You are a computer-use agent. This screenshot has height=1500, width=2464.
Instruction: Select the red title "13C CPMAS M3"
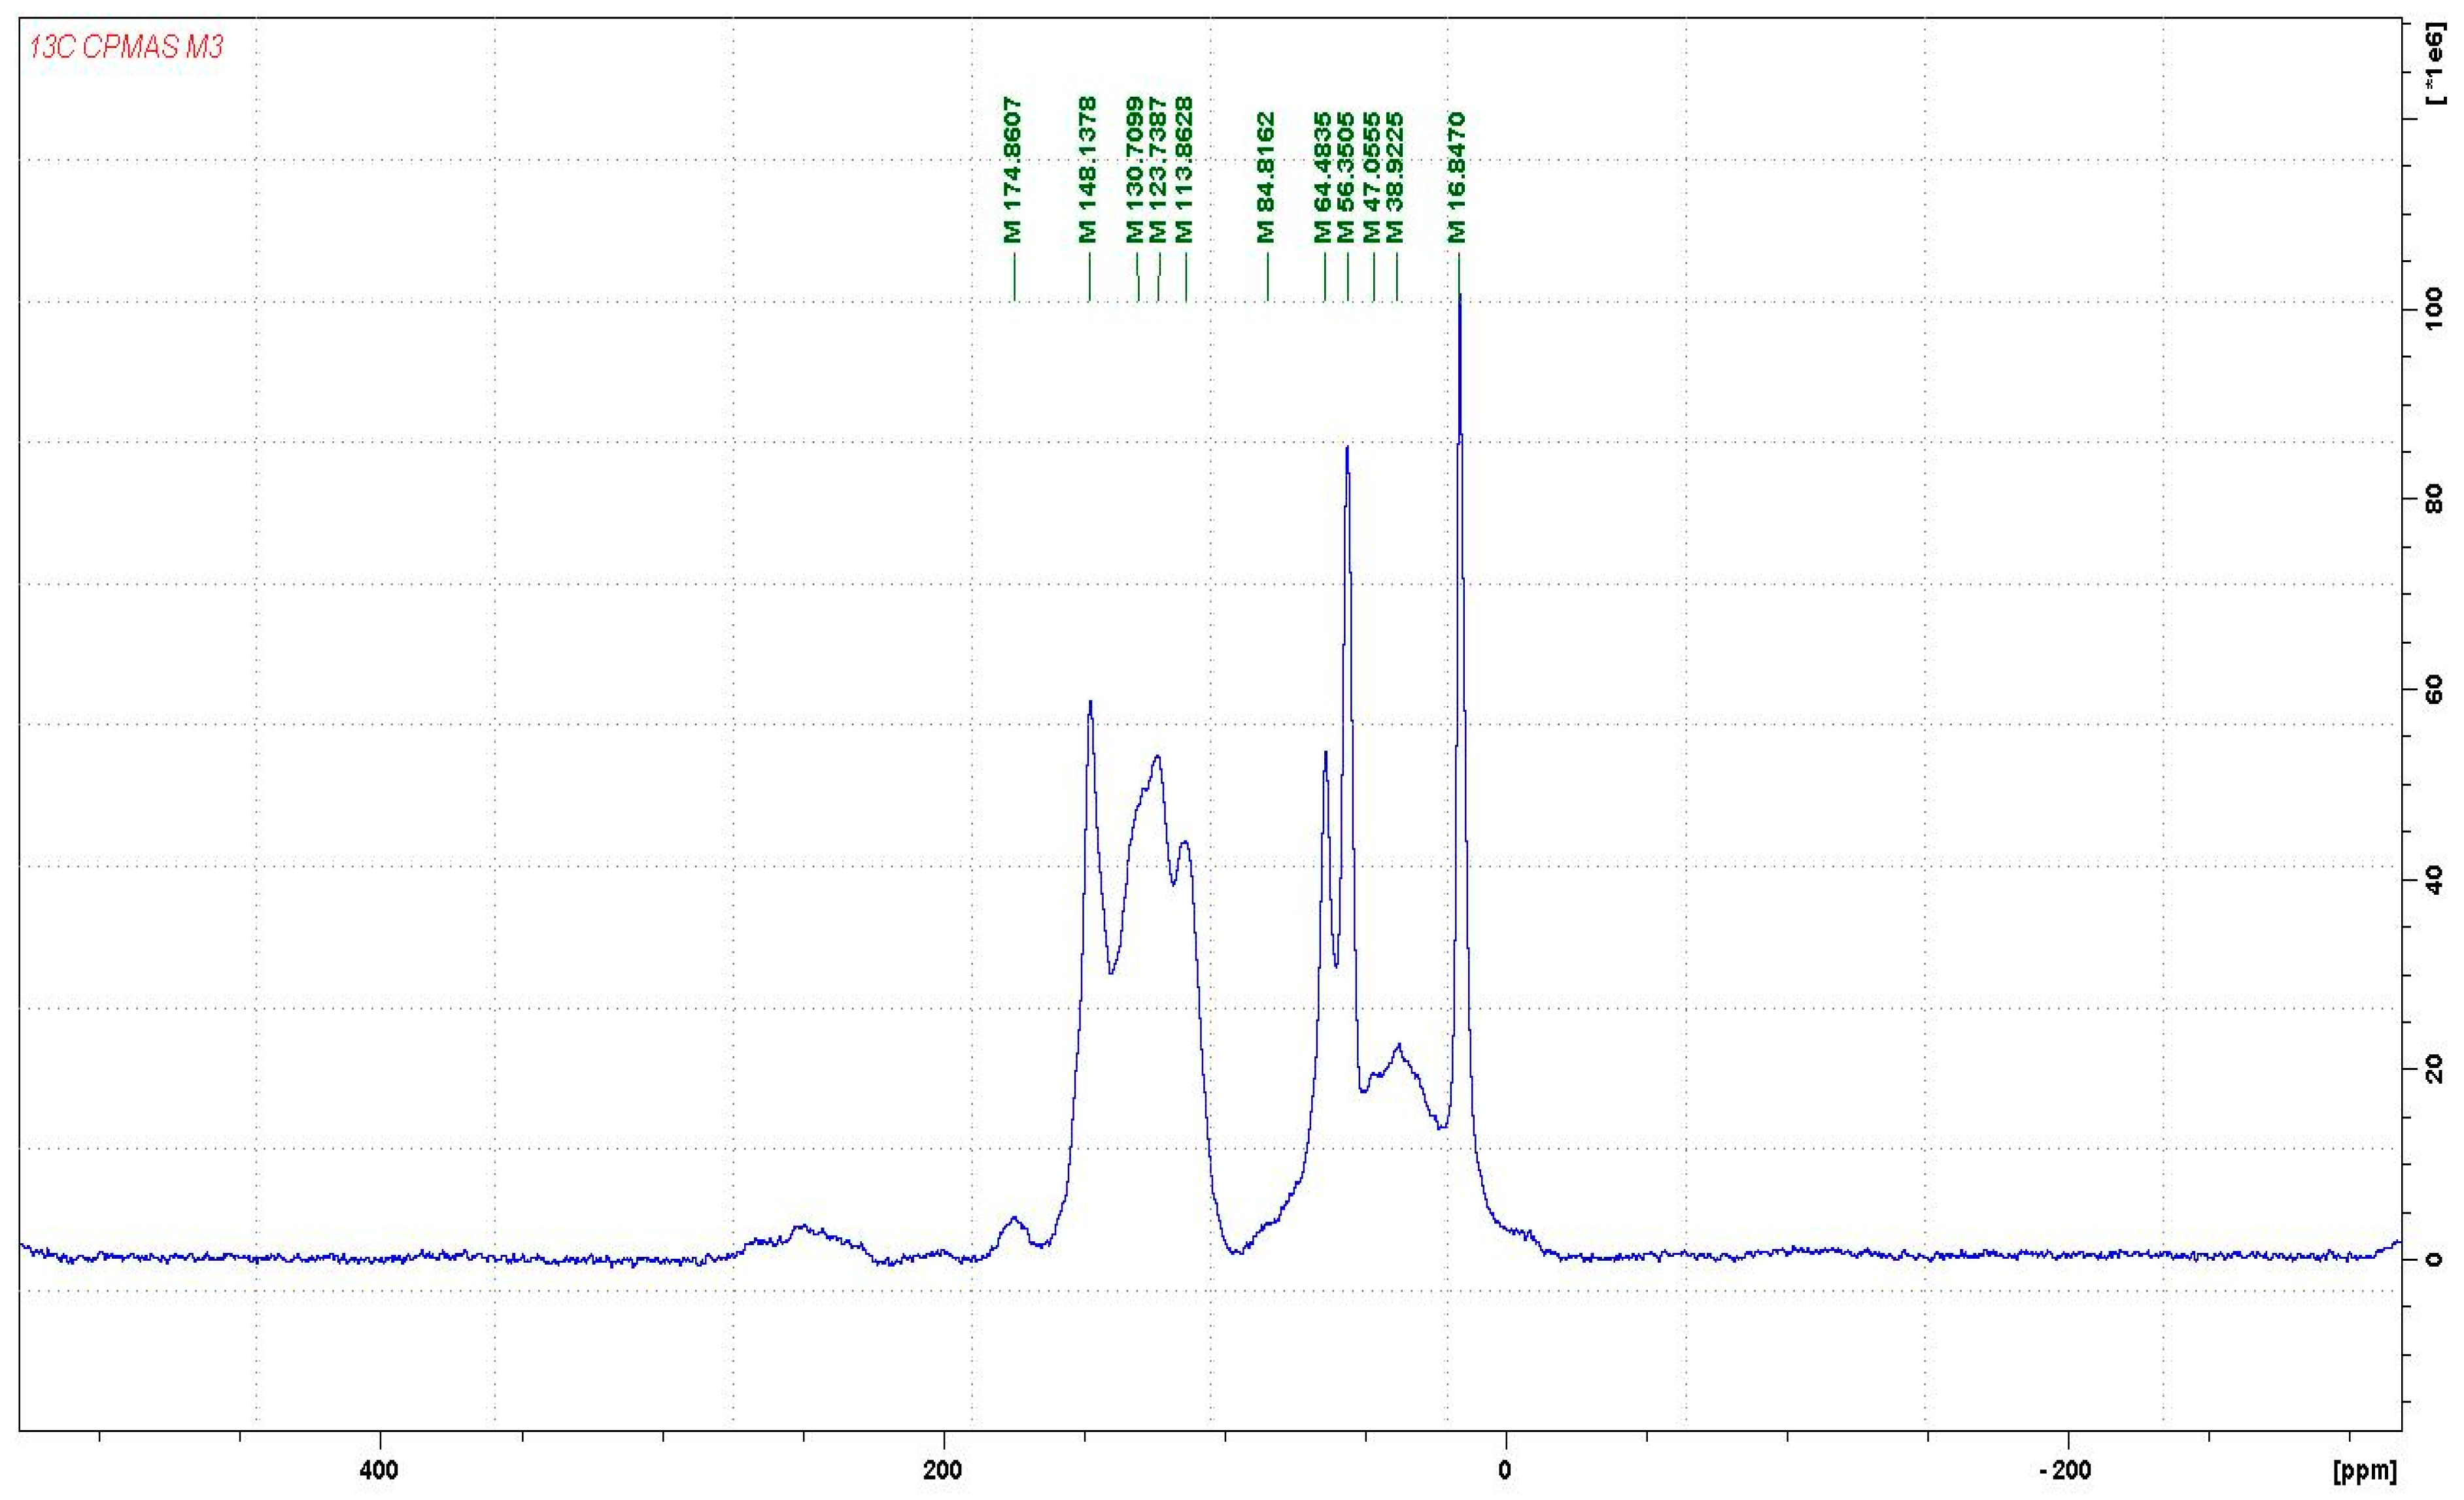pos(126,47)
